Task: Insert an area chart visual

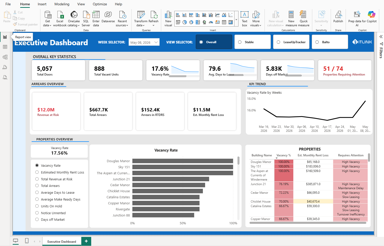Action: pyautogui.click(x=224, y=15)
